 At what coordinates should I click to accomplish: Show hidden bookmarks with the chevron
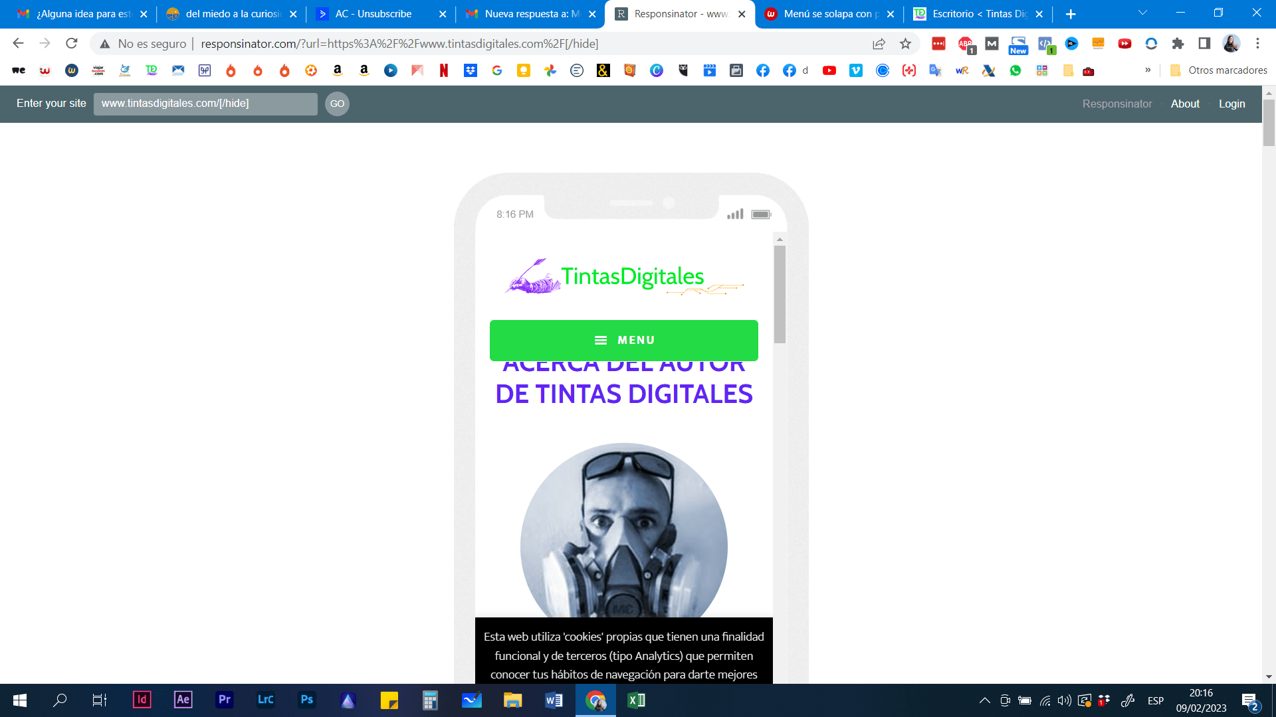tap(1148, 70)
